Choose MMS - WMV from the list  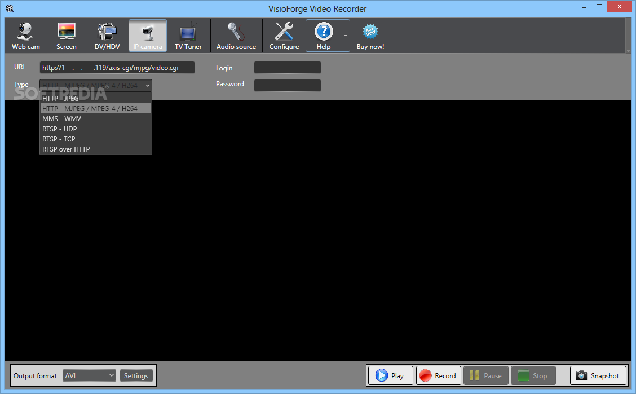coord(96,119)
